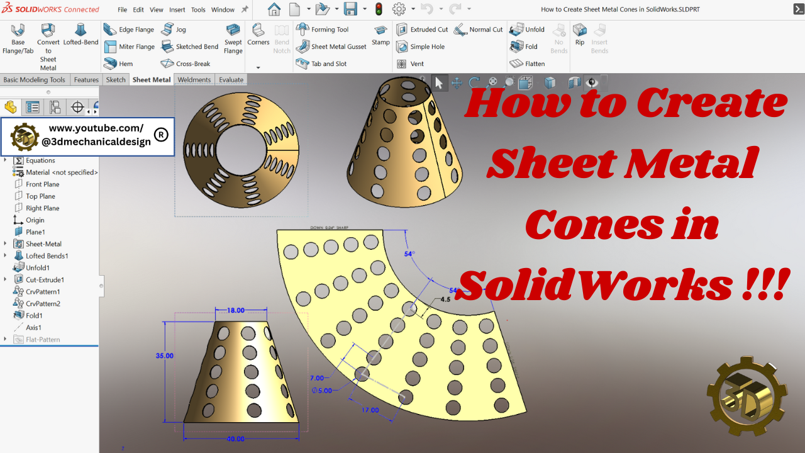The image size is (805, 453).
Task: Switch to the Weldments tab
Action: (x=194, y=80)
